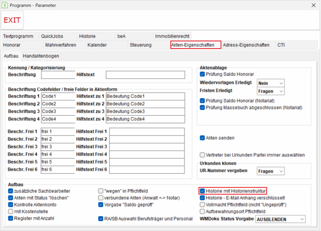The image size is (321, 231).
Task: Click the Beschr. Frei 2 field
Action: tap(58, 139)
